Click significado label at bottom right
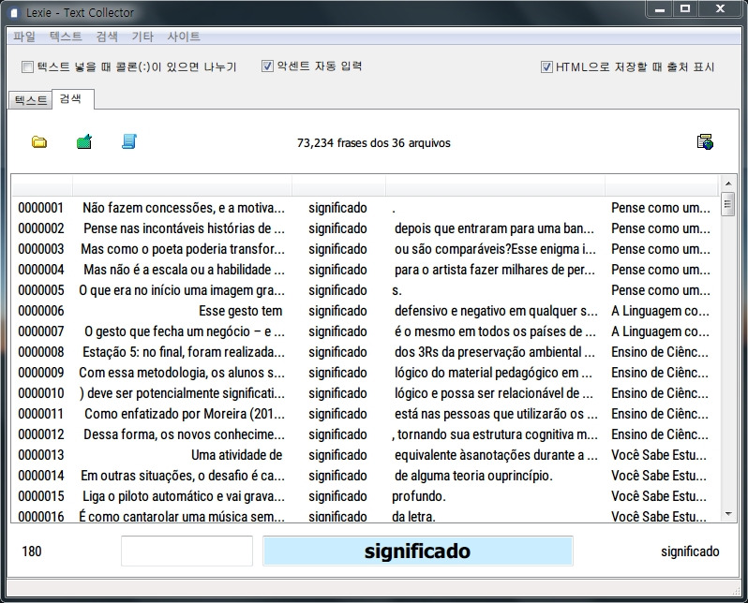 tap(690, 552)
